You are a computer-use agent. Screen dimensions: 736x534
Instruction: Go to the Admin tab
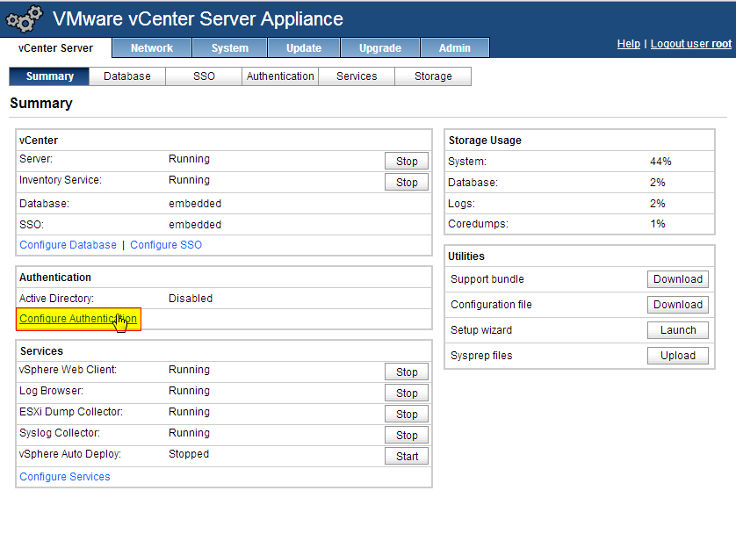(454, 48)
